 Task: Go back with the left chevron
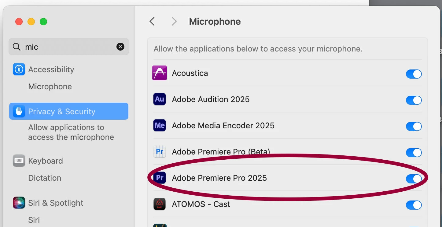tap(152, 21)
